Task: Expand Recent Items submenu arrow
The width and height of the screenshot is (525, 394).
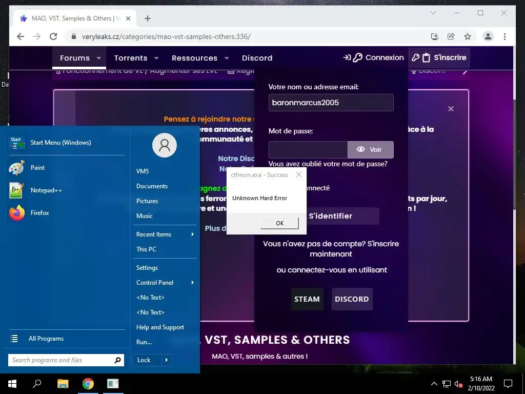Action: tap(193, 234)
